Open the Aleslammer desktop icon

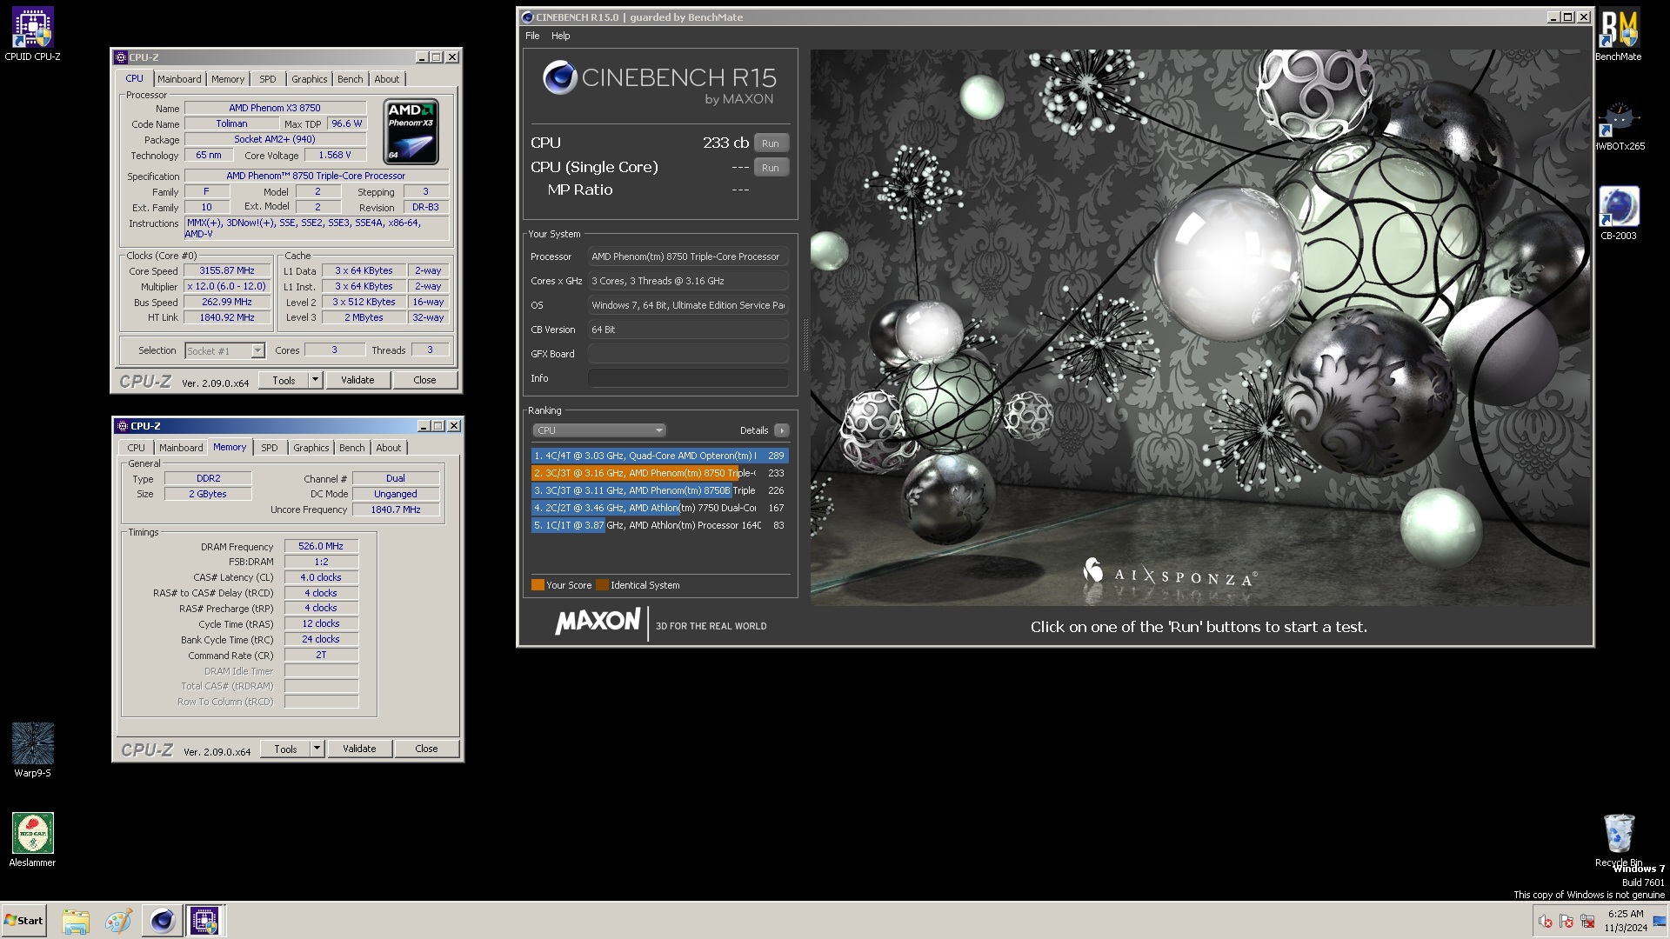pyautogui.click(x=32, y=839)
